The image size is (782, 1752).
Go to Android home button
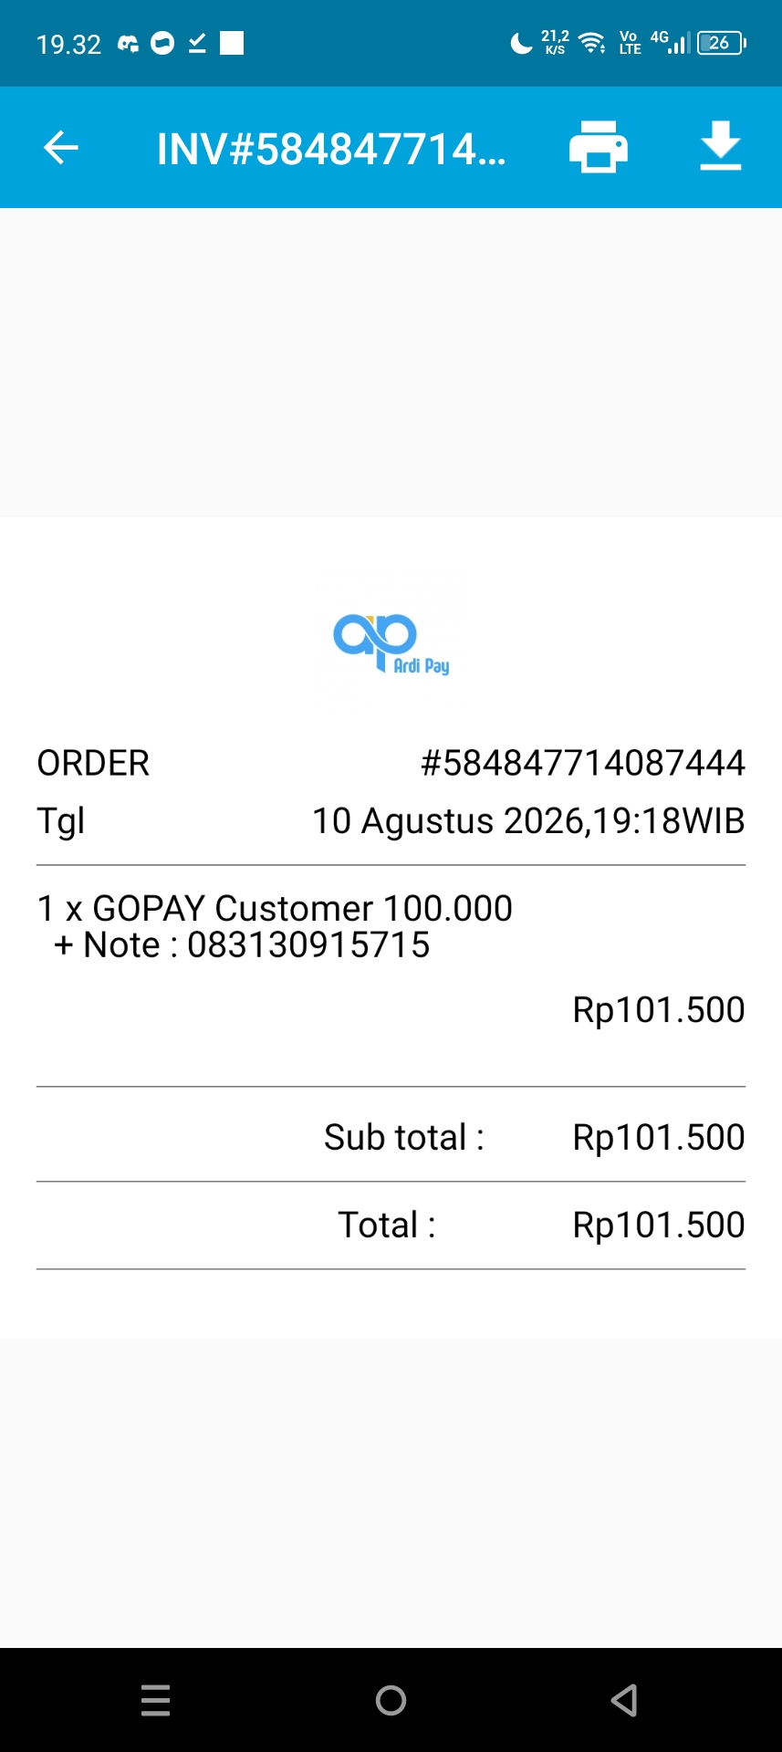coord(391,1700)
